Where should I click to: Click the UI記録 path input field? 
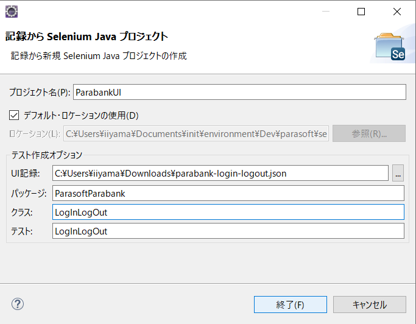coord(220,173)
